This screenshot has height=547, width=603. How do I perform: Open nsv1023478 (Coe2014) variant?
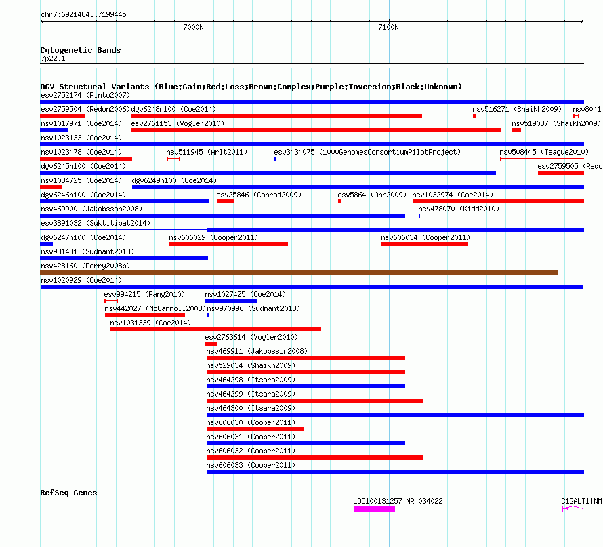coord(81,152)
